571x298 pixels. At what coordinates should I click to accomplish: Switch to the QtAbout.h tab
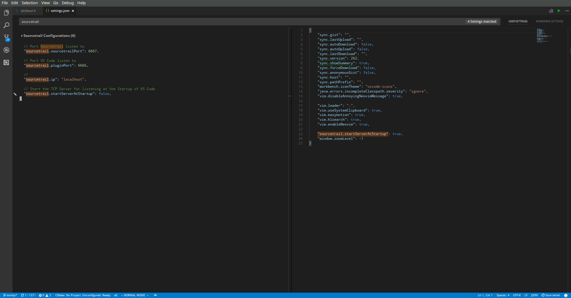tap(28, 11)
